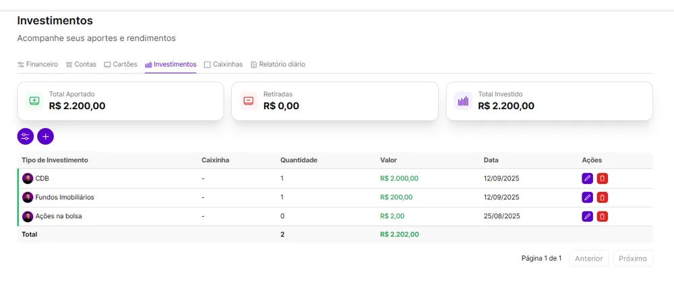The height and width of the screenshot is (291, 674).
Task: Edit the CDB investment row
Action: point(587,179)
